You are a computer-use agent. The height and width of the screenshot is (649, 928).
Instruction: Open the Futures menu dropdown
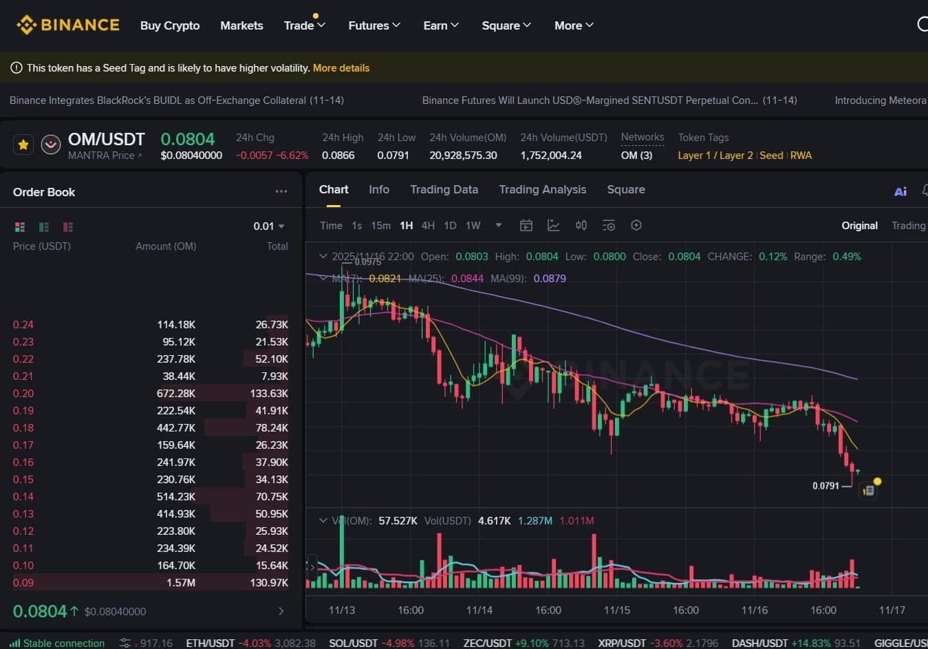pos(374,25)
